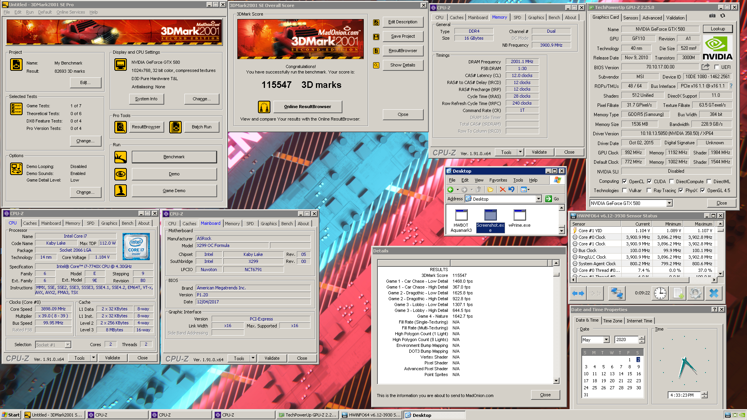Select the wPrime.exe file icon
This screenshot has height=420, width=747.
[x=519, y=215]
